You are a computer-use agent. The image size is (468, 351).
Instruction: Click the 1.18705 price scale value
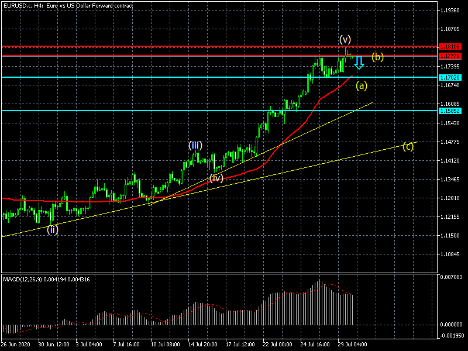pos(450,29)
